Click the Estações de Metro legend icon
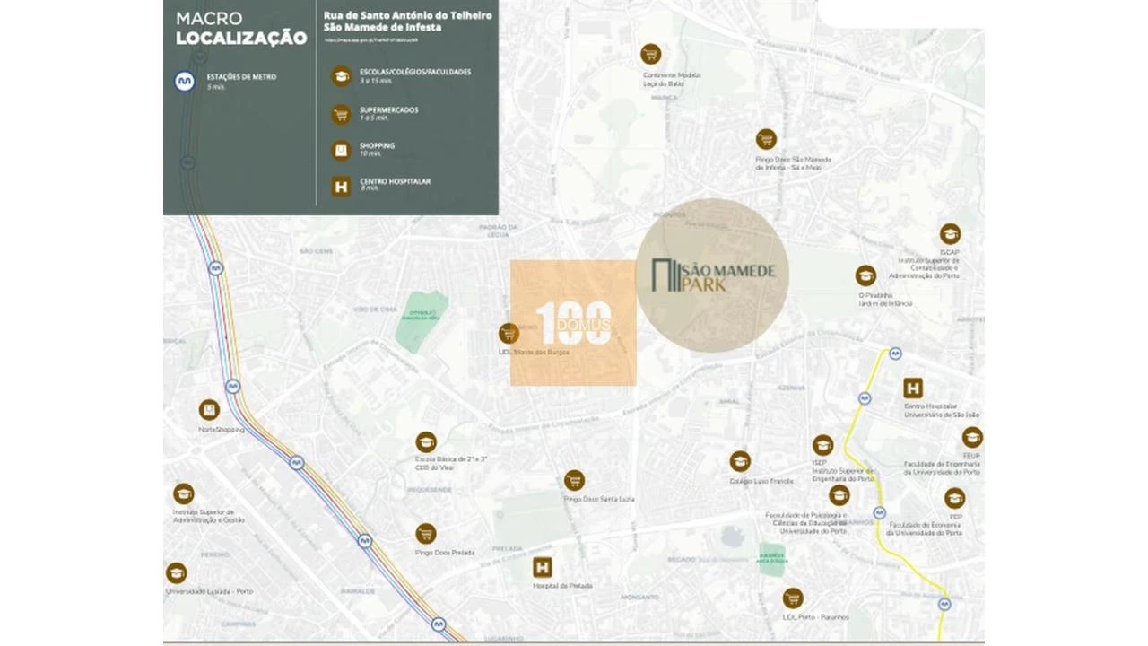This screenshot has height=646, width=1148. (185, 82)
